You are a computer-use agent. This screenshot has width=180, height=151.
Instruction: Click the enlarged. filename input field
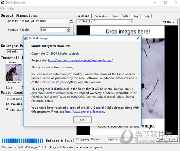pos(14,98)
